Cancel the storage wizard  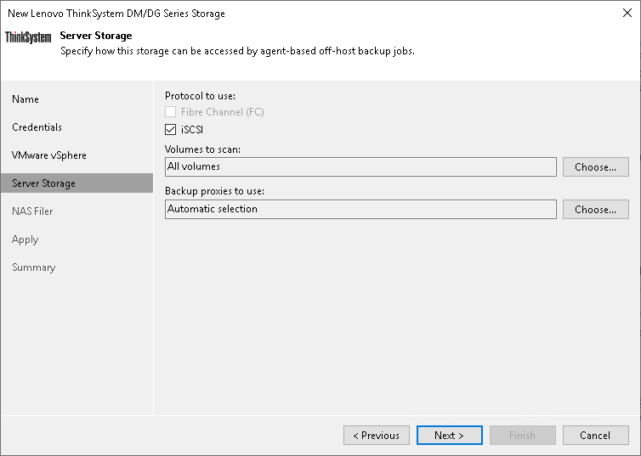[x=596, y=436]
